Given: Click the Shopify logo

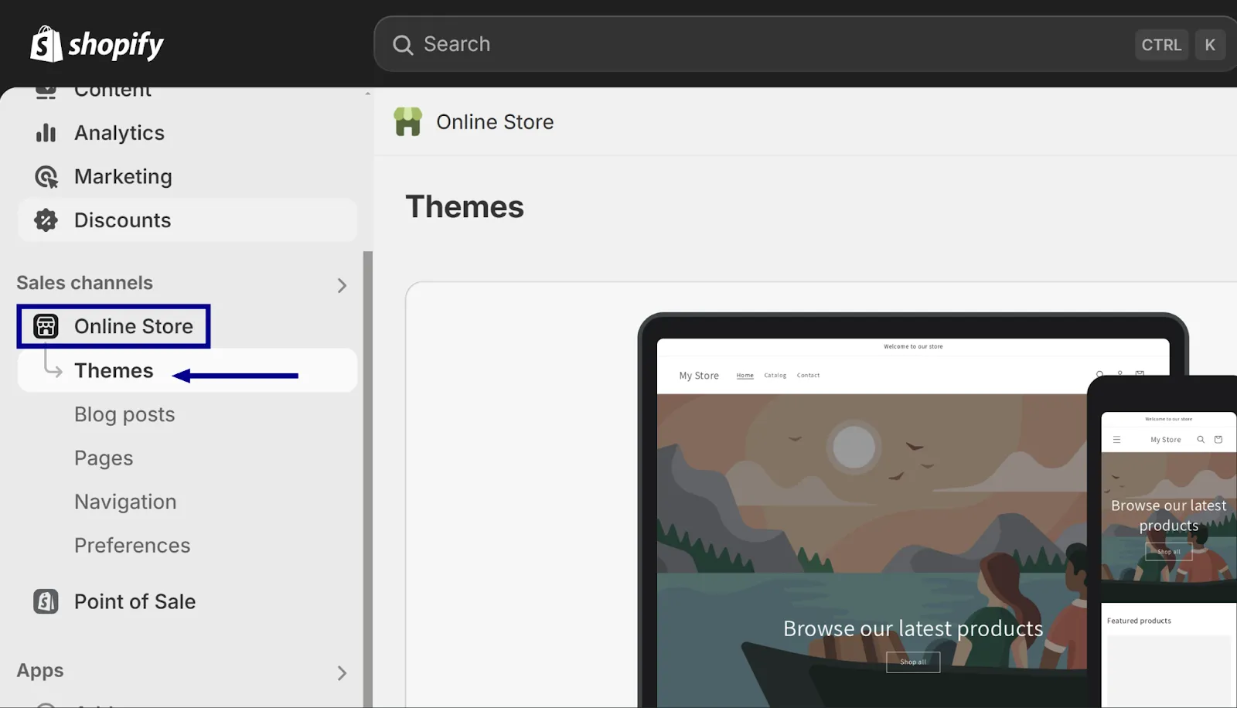Looking at the screenshot, I should (x=97, y=44).
